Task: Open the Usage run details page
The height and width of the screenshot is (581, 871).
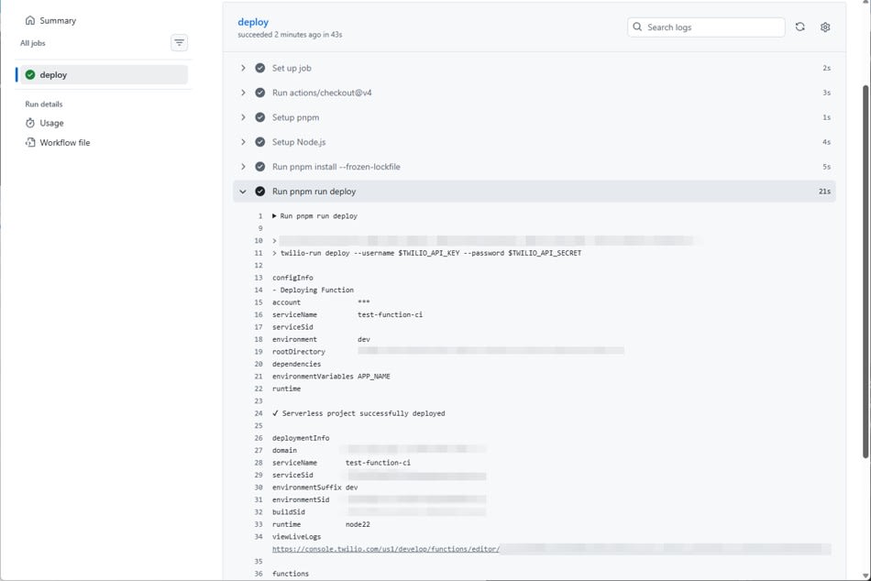Action: click(x=51, y=123)
